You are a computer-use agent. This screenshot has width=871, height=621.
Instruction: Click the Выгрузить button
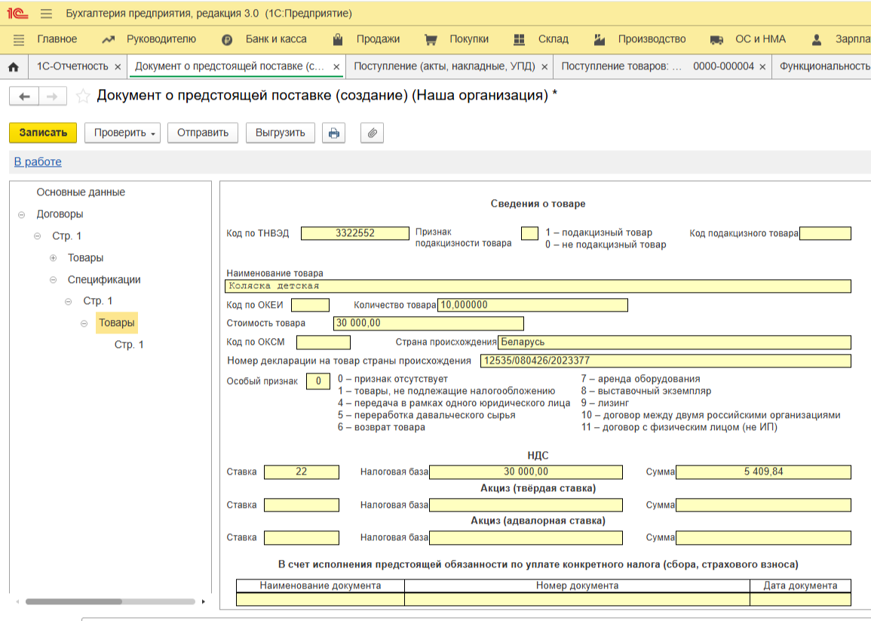pos(280,133)
